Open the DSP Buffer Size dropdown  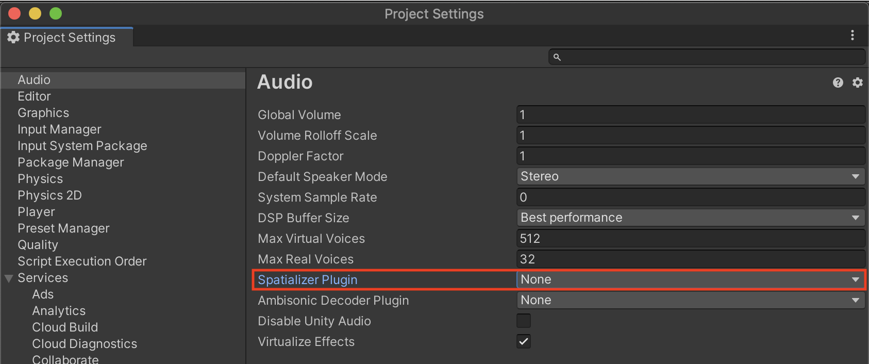(x=691, y=218)
